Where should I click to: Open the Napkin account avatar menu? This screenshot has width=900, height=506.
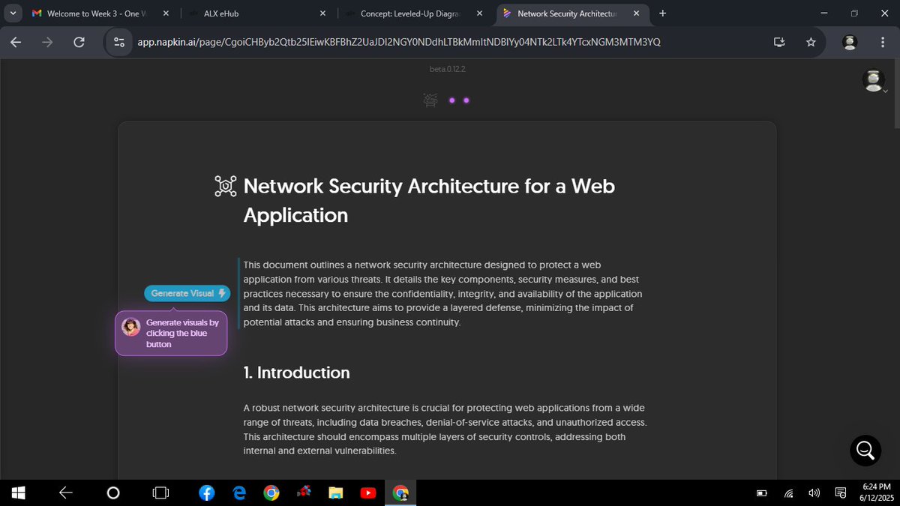click(873, 80)
